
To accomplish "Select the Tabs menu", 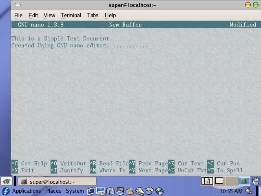I will [93, 15].
